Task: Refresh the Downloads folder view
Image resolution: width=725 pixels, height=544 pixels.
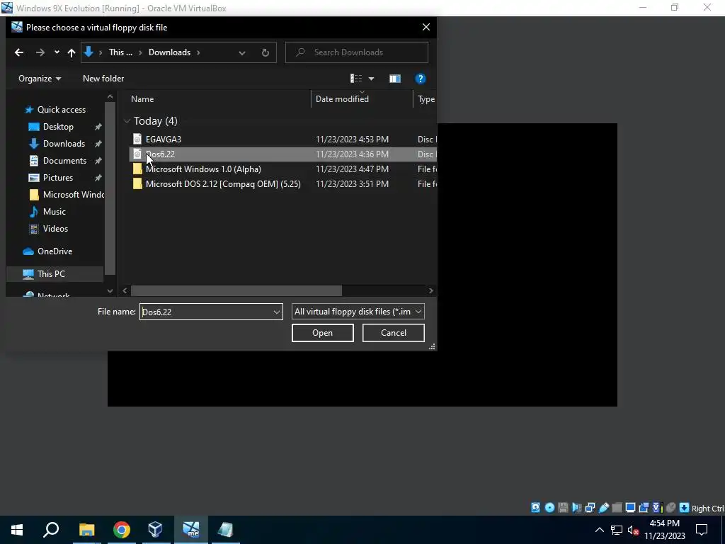Action: pyautogui.click(x=265, y=52)
